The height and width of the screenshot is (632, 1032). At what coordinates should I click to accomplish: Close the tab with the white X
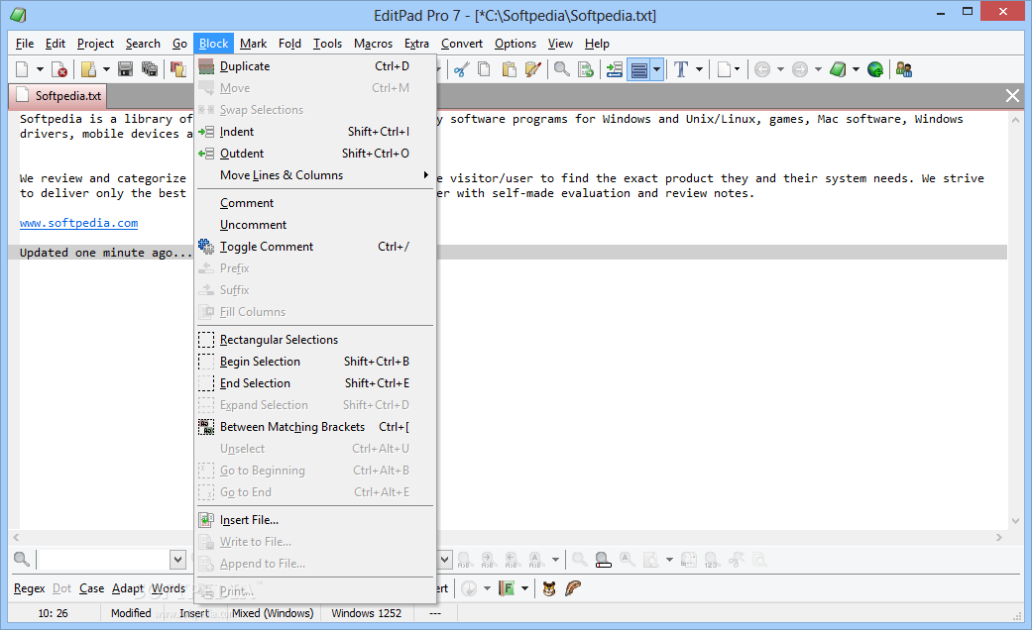[x=1012, y=96]
